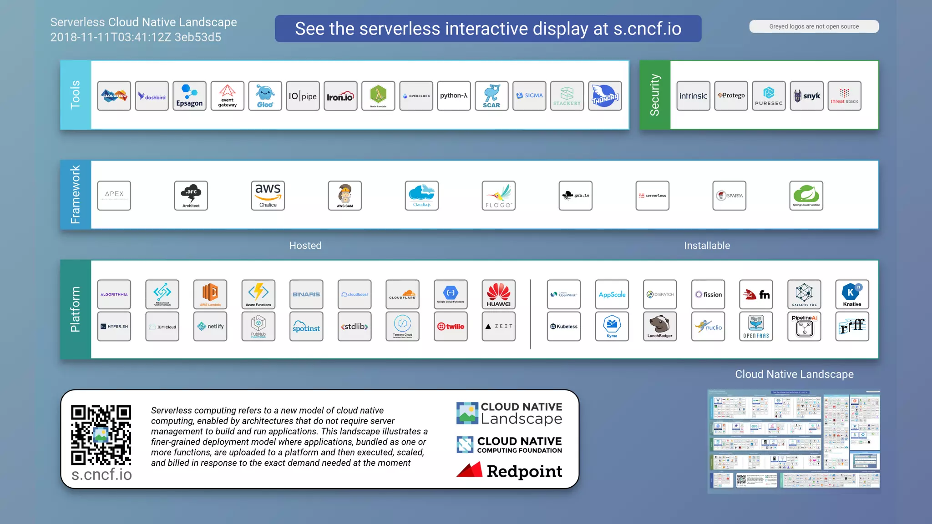Screen dimensions: 932x524
Task: Click the Redpoint sponsor logo
Action: [x=509, y=471]
